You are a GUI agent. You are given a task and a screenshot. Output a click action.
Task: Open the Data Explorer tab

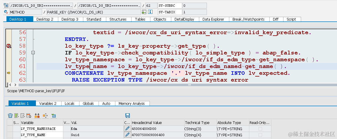[214, 19]
